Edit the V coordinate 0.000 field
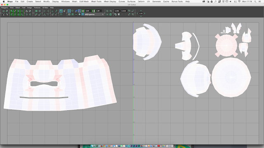 124,11
